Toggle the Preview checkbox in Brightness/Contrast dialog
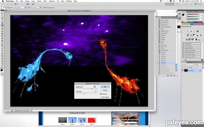The image size is (204, 127). click(x=101, y=94)
